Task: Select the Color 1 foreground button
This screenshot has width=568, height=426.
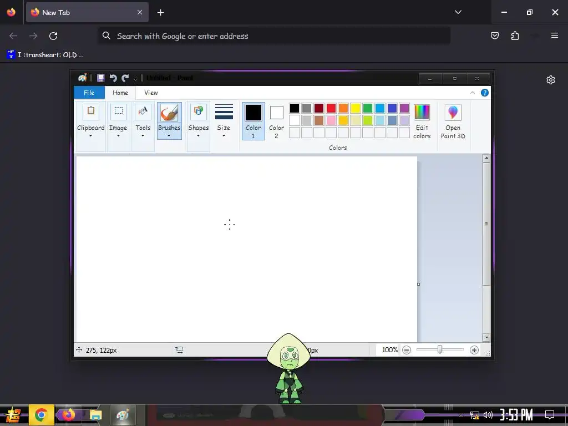Action: [x=253, y=121]
